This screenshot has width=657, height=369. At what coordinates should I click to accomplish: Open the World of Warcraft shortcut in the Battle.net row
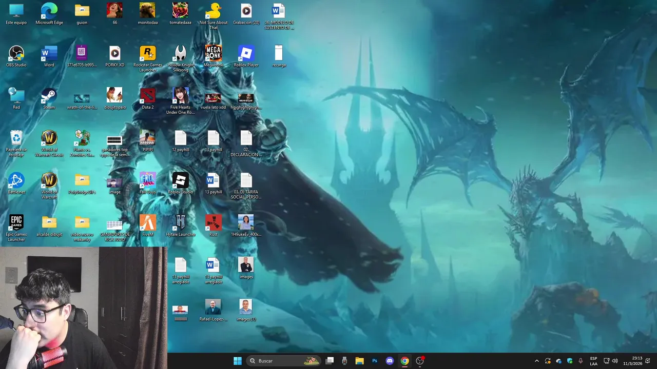coord(49,186)
